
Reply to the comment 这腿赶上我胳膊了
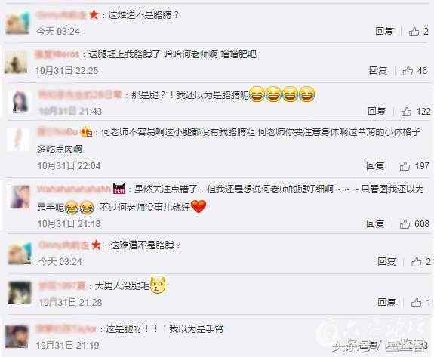(x=378, y=71)
